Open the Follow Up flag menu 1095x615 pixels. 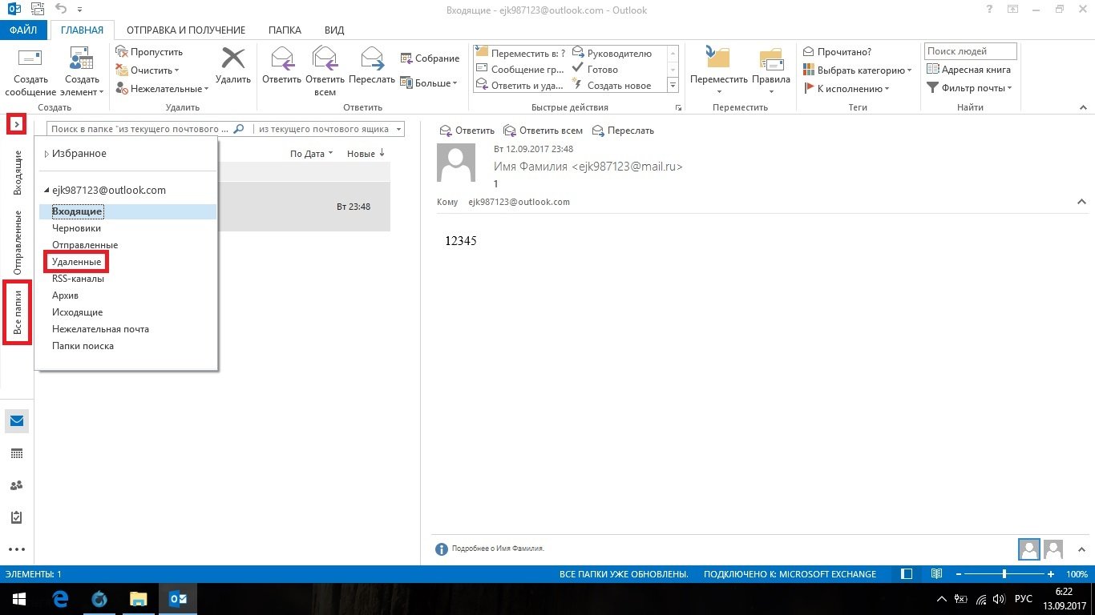846,89
